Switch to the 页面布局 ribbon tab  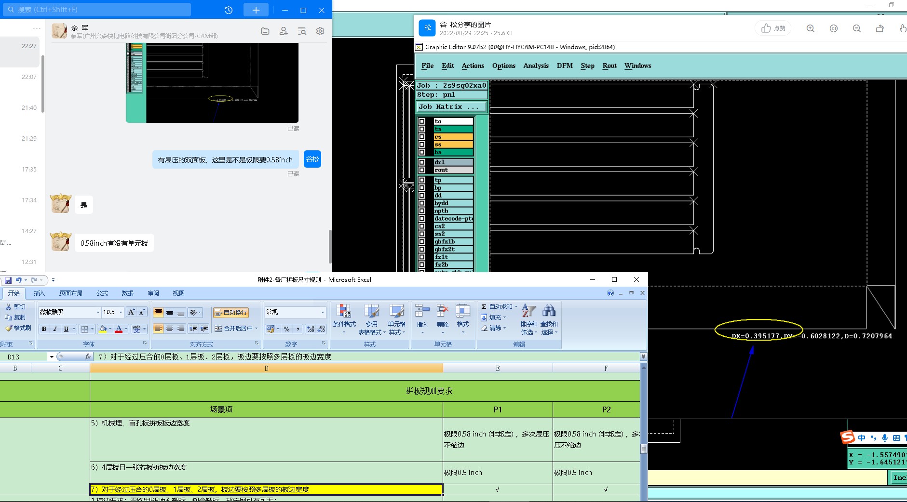pos(71,293)
